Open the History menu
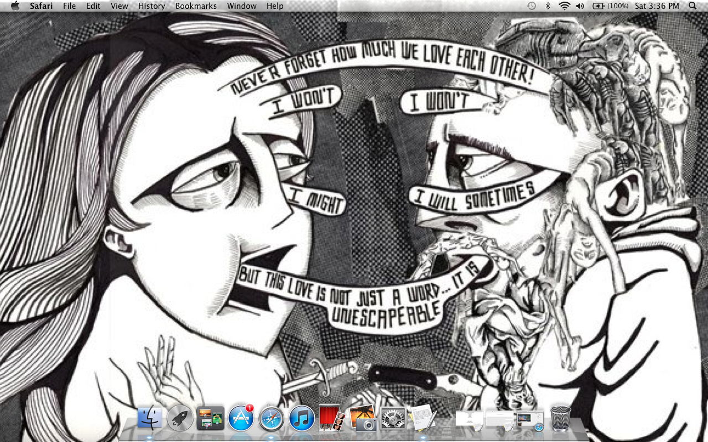The image size is (708, 442). 152,6
